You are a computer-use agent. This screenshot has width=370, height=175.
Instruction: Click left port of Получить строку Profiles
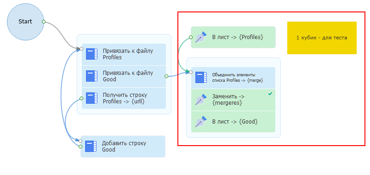[81, 98]
